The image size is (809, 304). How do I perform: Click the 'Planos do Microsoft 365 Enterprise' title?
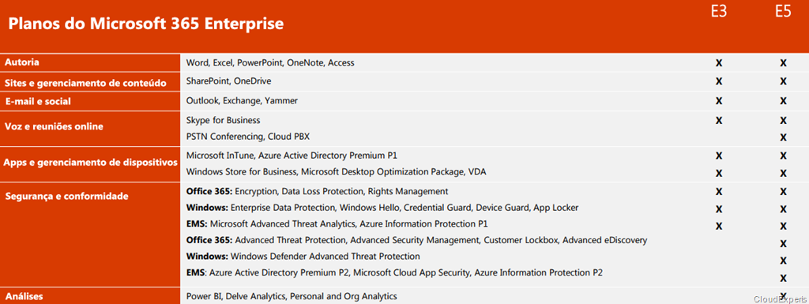145,24
